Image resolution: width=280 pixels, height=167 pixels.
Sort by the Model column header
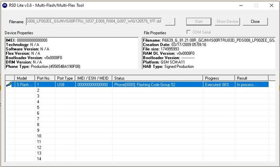(x=25, y=78)
